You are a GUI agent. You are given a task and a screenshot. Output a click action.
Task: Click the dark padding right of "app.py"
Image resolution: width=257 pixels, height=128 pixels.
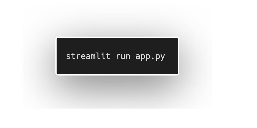[x=172, y=57]
